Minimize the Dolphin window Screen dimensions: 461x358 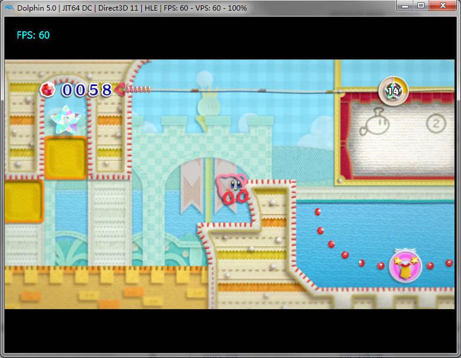click(405, 5)
